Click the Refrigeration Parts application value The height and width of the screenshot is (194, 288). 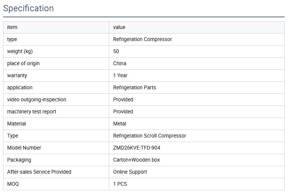pos(134,87)
